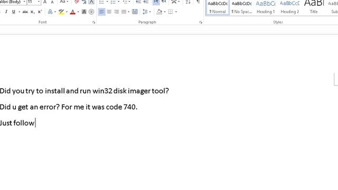Click Enclose Characters icon

point(91,12)
